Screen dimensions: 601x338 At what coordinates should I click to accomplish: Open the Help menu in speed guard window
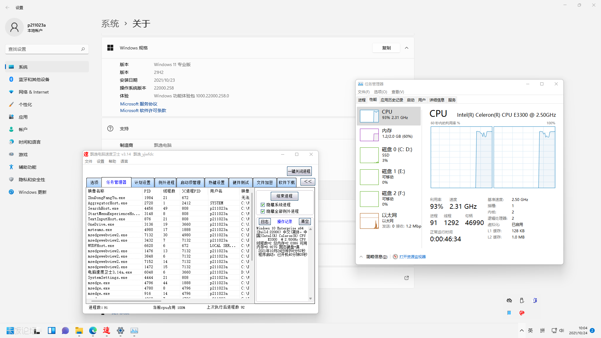[x=112, y=161]
